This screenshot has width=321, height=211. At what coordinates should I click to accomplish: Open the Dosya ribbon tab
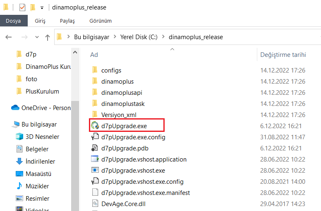click(13, 21)
